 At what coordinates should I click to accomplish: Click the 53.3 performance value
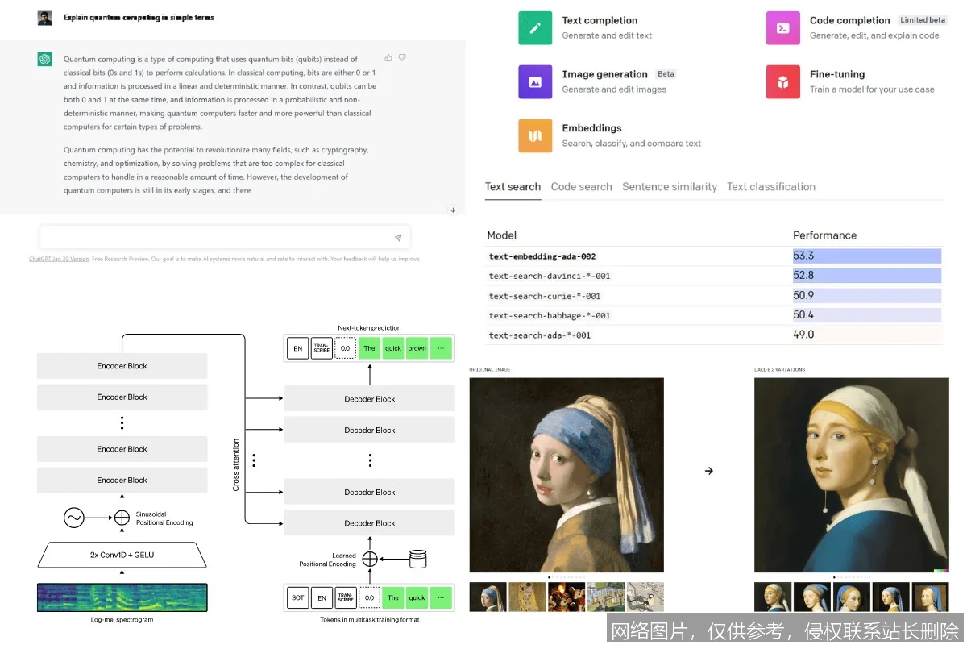[803, 256]
